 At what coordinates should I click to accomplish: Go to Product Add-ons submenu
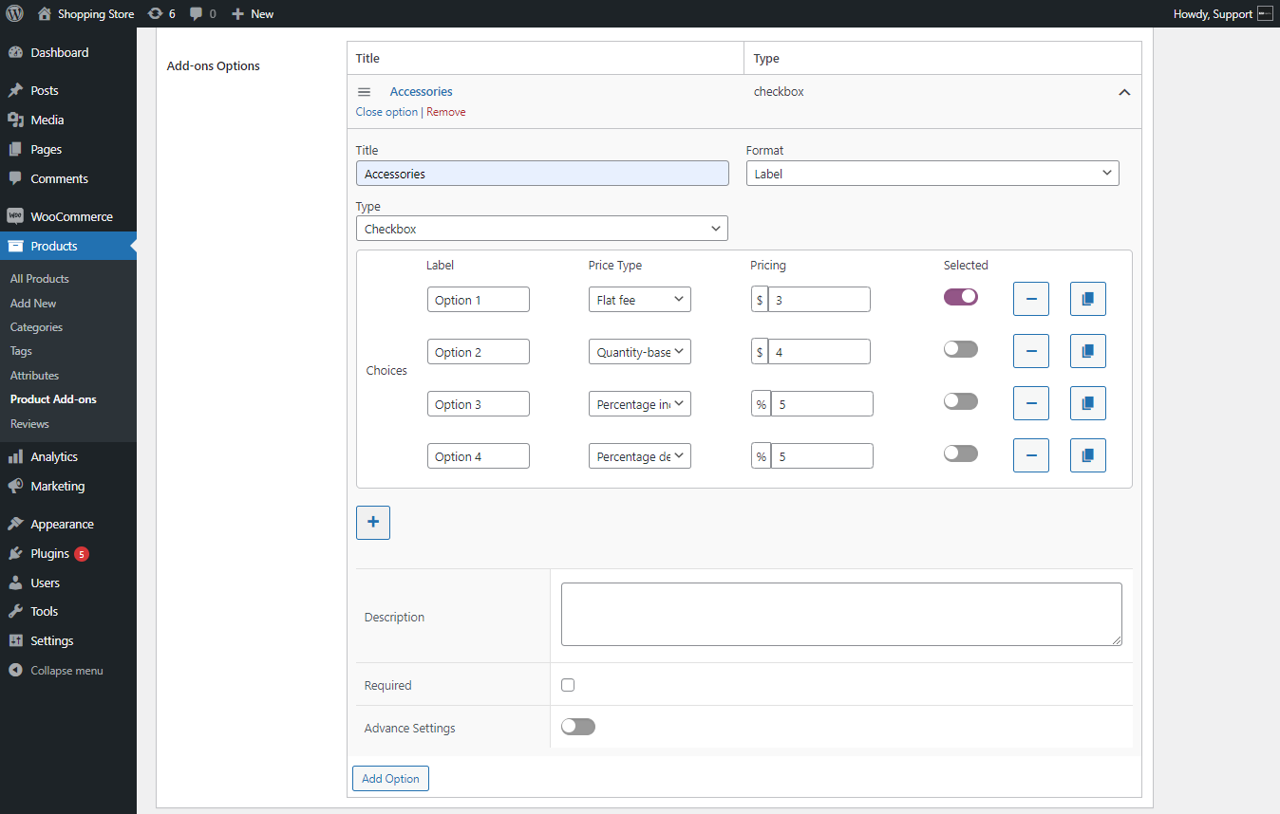tap(53, 399)
